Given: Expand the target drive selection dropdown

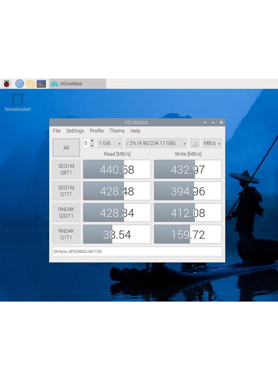Looking at the screenshot, I should 155,143.
